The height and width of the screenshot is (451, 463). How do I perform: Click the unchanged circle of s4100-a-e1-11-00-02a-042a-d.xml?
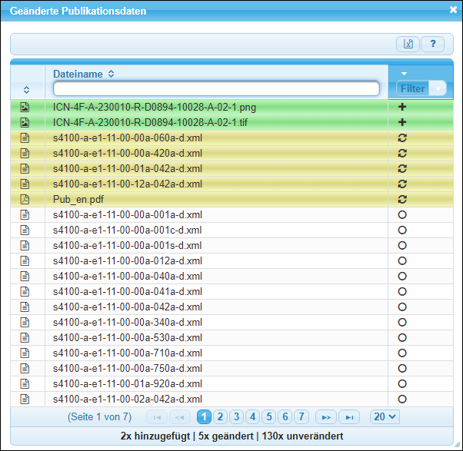(x=402, y=399)
